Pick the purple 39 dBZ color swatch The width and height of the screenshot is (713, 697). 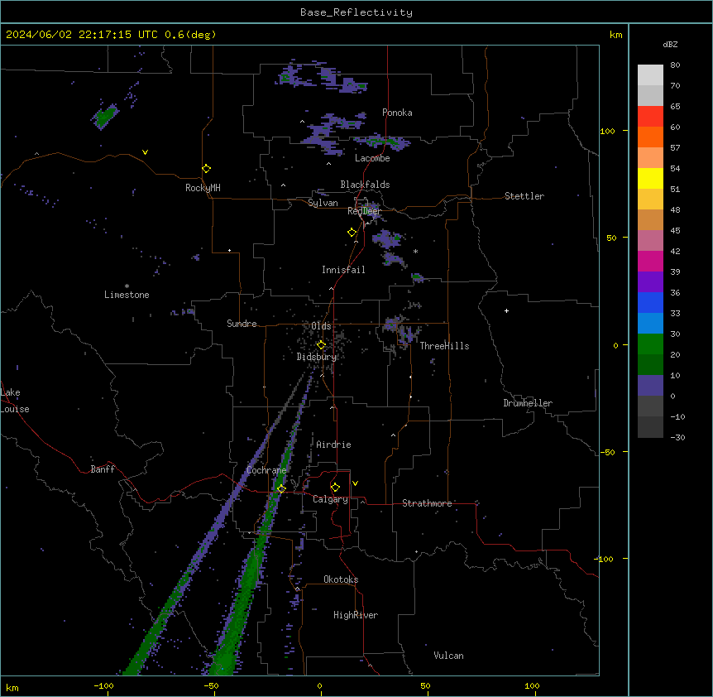pos(650,282)
